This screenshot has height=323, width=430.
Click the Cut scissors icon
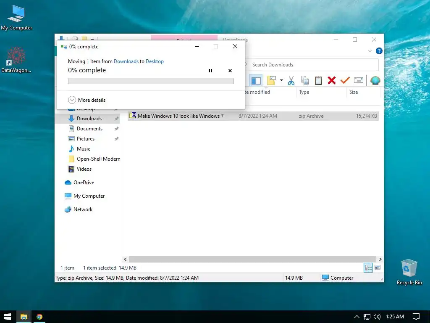[x=291, y=80]
